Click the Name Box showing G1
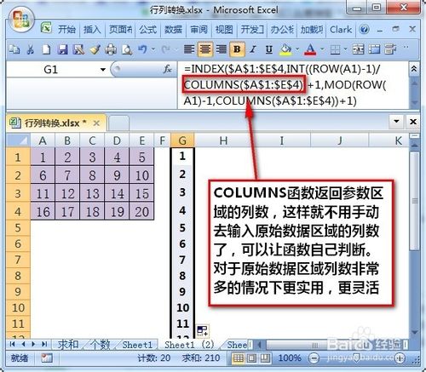The height and width of the screenshot is (372, 426). [x=51, y=69]
